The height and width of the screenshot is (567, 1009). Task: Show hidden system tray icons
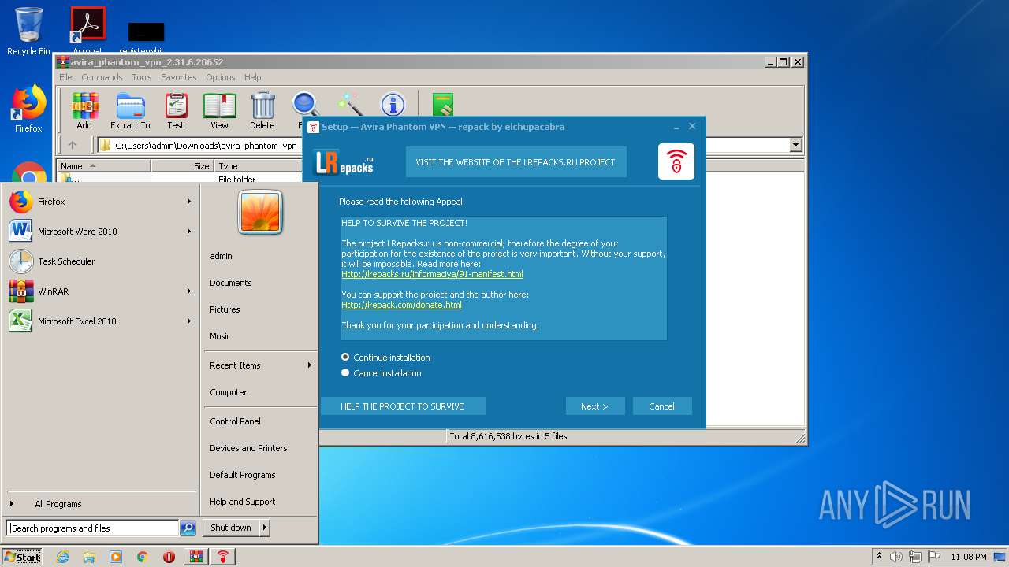880,557
